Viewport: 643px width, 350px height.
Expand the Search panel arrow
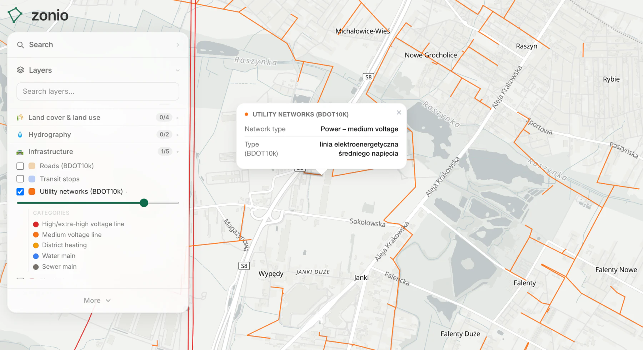coord(178,45)
